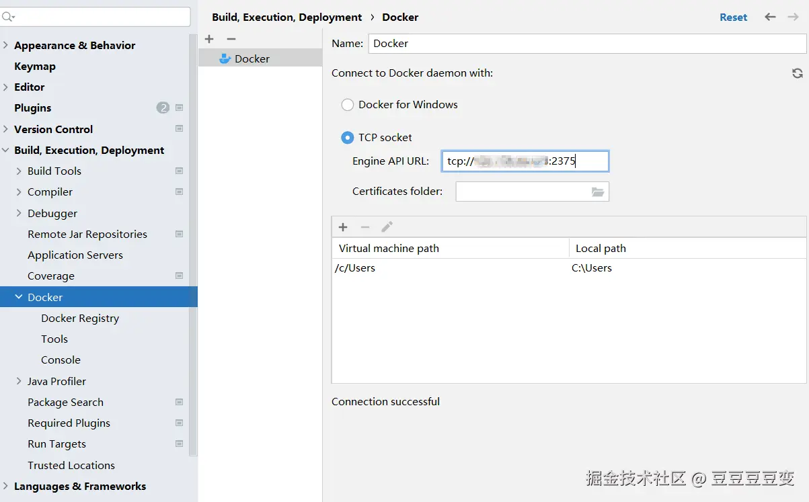The height and width of the screenshot is (502, 809).
Task: Open Docker Tools settings
Action: coord(54,339)
